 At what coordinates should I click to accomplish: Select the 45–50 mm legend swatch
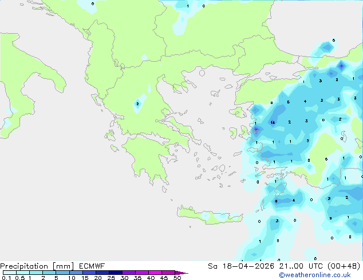click(x=168, y=273)
